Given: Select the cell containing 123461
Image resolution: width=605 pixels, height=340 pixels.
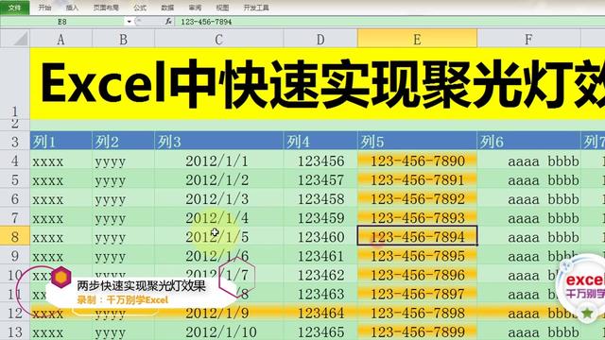Looking at the screenshot, I should [x=320, y=255].
